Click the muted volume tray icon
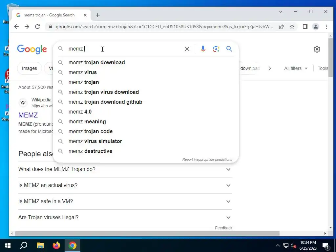336x252 pixels. tap(294, 246)
